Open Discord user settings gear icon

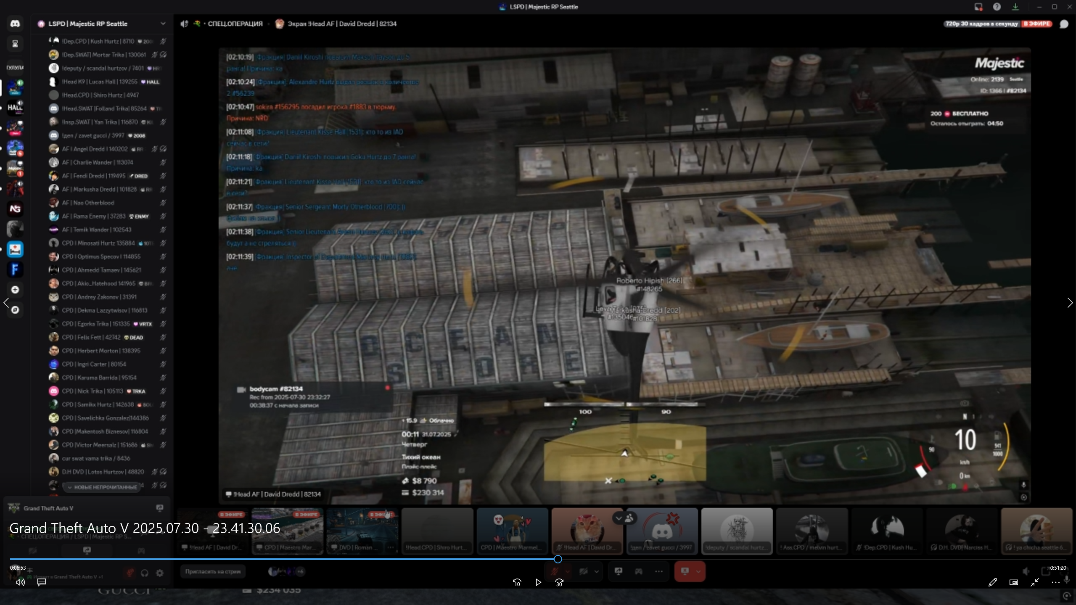(x=160, y=573)
